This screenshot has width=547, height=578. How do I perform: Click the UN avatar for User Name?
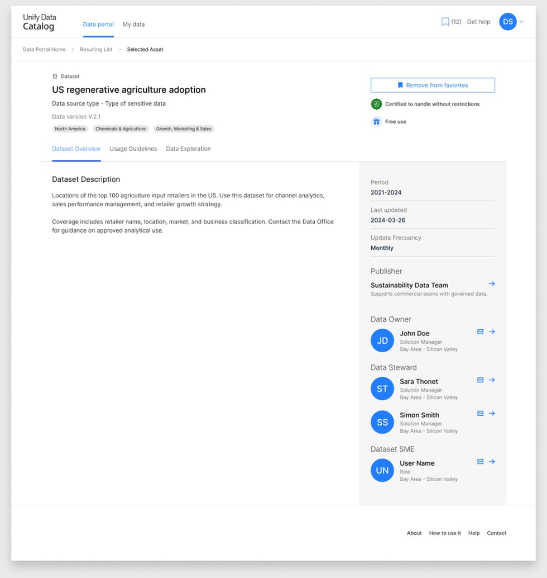tap(382, 470)
